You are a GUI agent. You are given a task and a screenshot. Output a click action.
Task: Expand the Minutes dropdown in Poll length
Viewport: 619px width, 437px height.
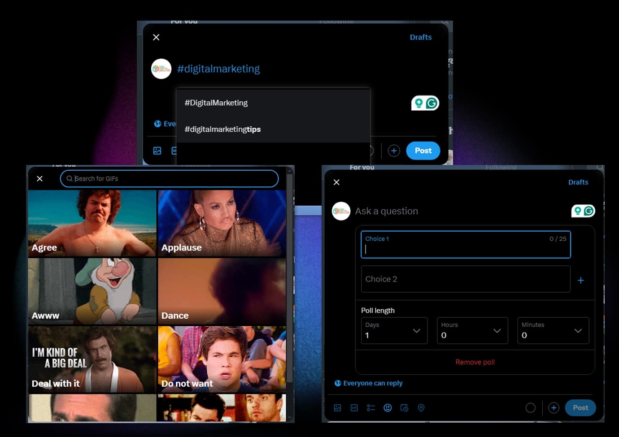553,331
